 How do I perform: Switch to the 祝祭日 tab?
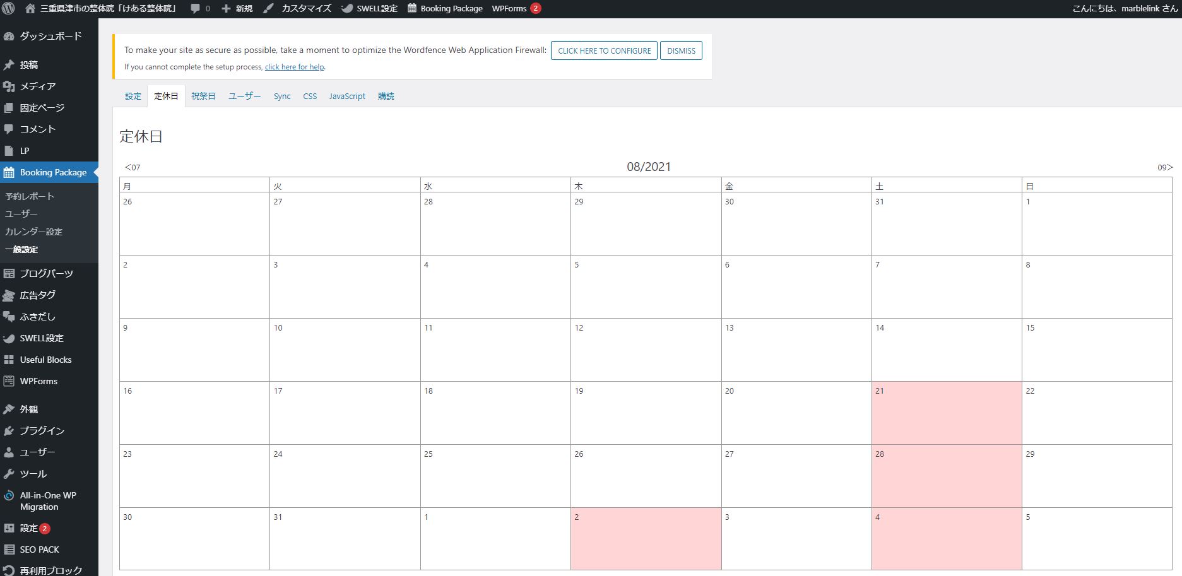click(x=203, y=97)
